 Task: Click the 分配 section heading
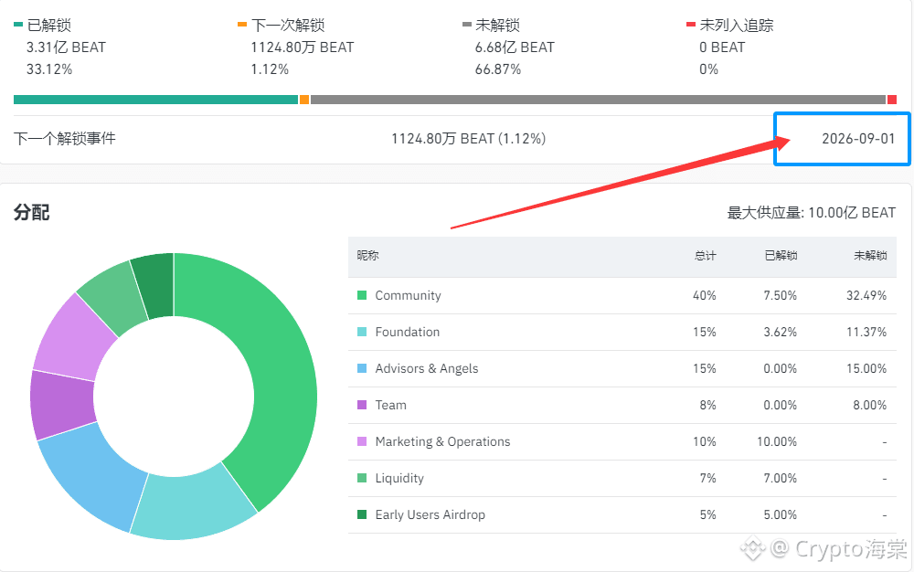31,212
